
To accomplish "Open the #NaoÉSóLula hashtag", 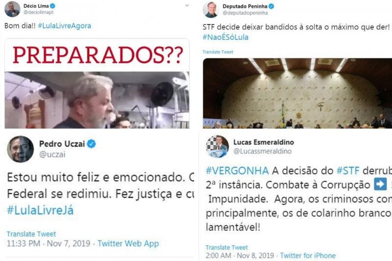I will coord(225,37).
